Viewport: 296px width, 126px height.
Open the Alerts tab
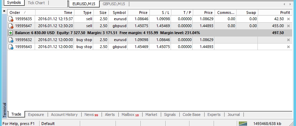110,115
